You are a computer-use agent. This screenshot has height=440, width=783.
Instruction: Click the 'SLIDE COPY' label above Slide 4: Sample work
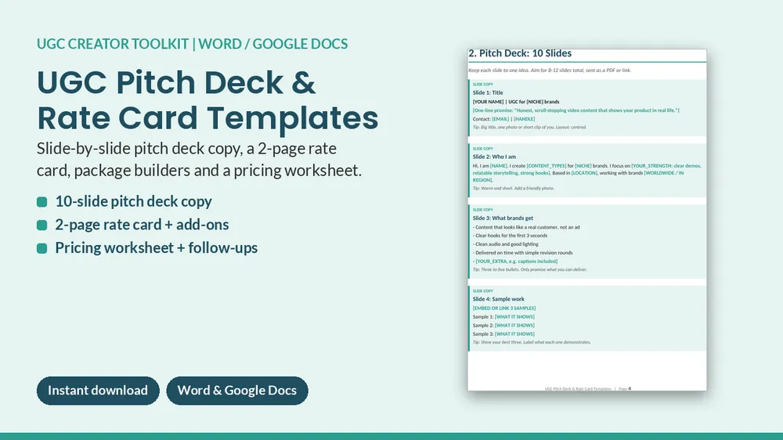[x=483, y=291]
